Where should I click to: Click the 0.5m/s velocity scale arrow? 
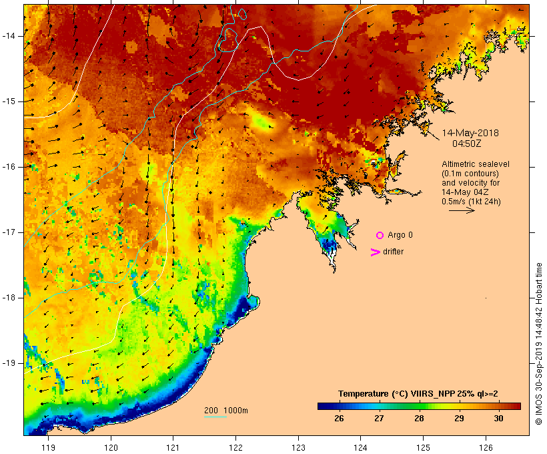coord(462,210)
